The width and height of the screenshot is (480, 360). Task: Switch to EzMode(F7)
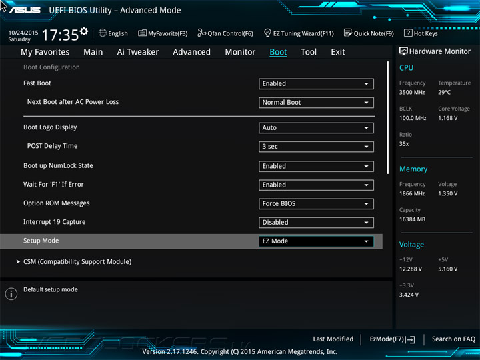392,339
